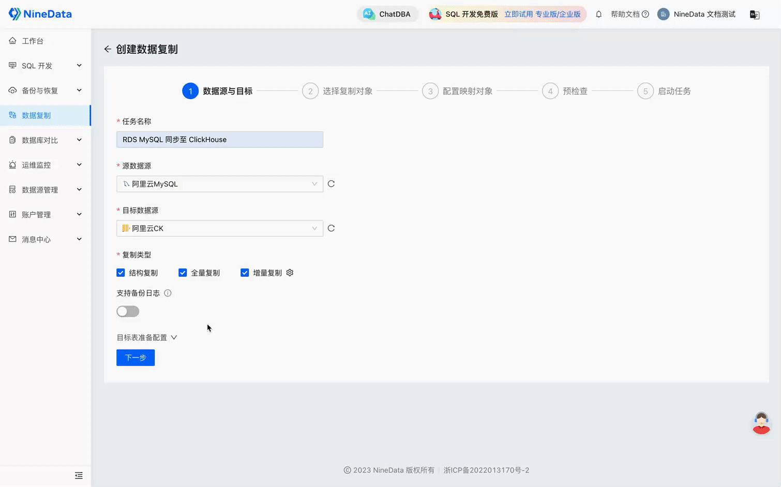Refresh the 源数据源 list

click(331, 184)
